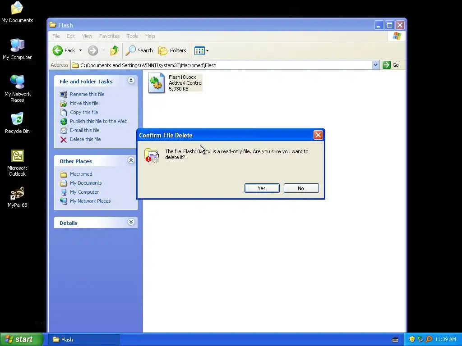Viewport: 462px width, 346px height.
Task: Click the Flash10l.ocx file name text
Action: [182, 77]
